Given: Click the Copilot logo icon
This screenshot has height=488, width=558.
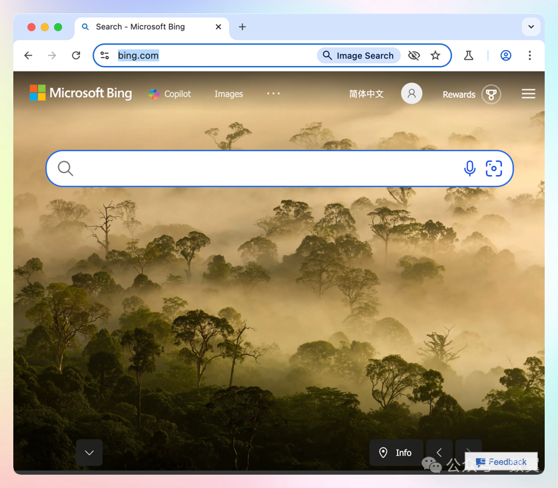Looking at the screenshot, I should pyautogui.click(x=154, y=94).
